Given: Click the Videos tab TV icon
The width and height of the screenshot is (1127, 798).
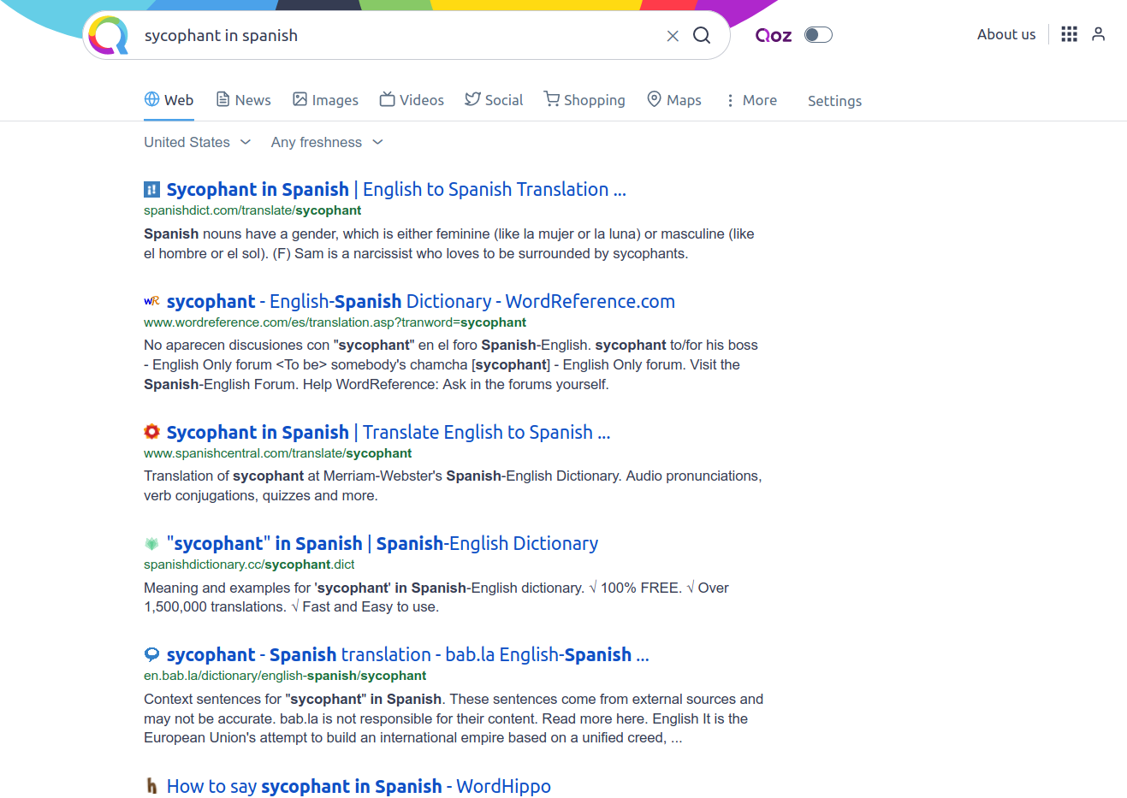Looking at the screenshot, I should click(x=388, y=99).
